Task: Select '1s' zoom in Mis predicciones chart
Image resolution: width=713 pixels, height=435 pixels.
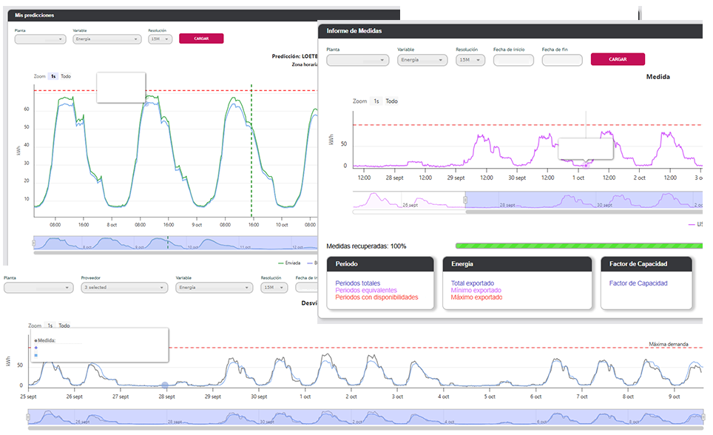Action: click(53, 76)
